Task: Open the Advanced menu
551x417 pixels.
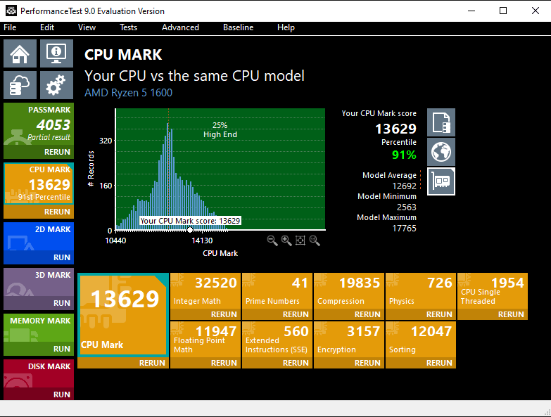Action: coord(180,27)
